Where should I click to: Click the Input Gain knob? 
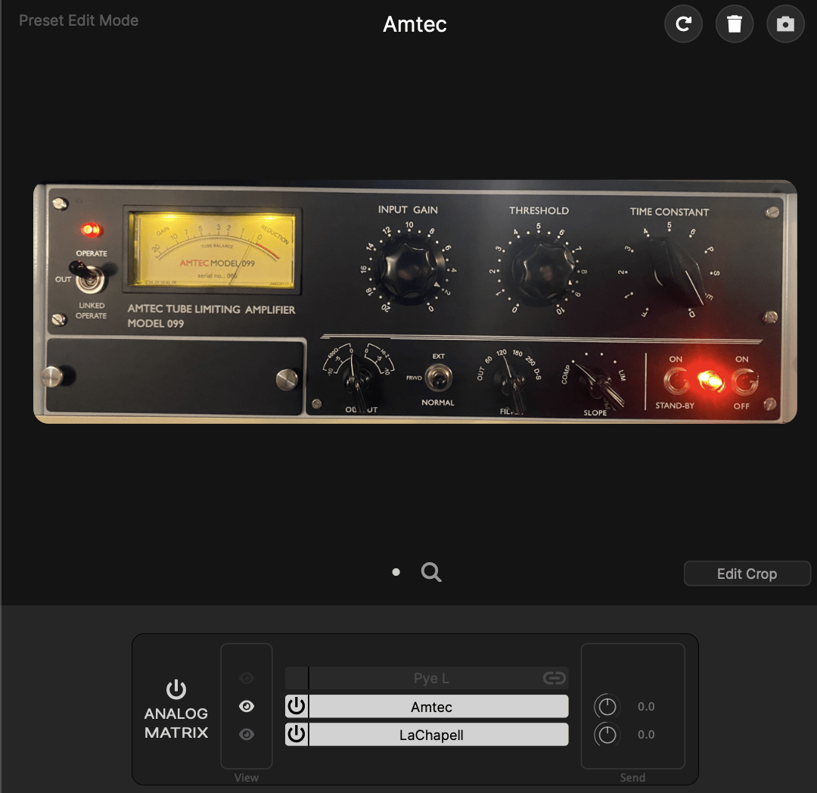[408, 270]
